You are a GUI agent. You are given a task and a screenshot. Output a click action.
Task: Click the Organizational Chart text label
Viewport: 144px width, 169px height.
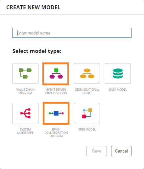pos(87,91)
